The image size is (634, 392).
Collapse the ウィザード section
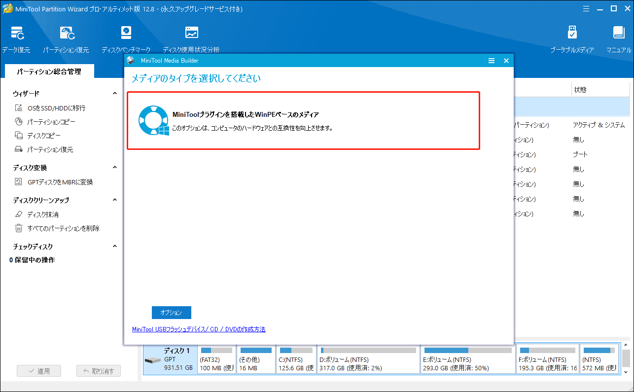tap(115, 93)
